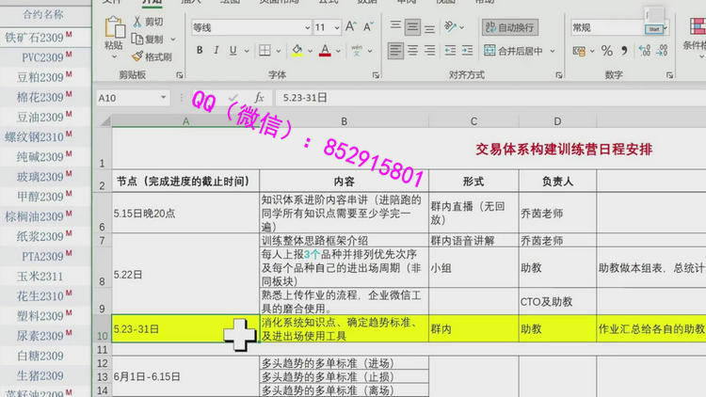Click the yellow fill color swatch
The width and height of the screenshot is (706, 397).
coord(297,51)
